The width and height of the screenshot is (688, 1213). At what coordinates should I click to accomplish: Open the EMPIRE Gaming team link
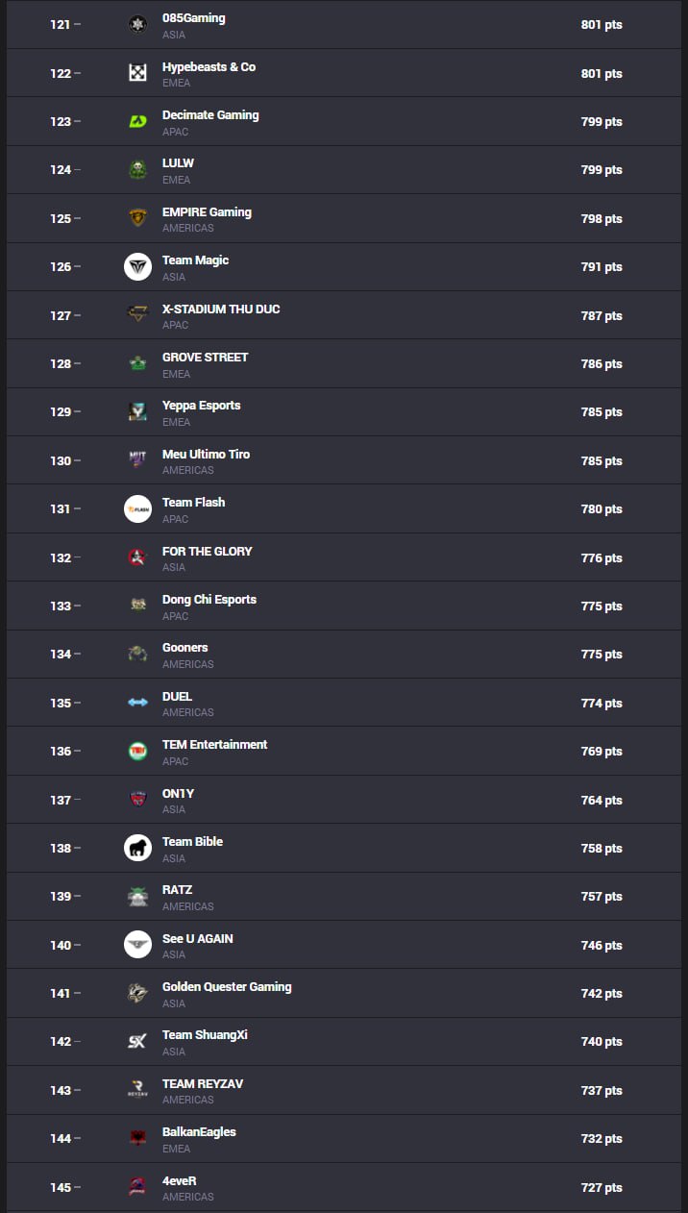pos(207,212)
